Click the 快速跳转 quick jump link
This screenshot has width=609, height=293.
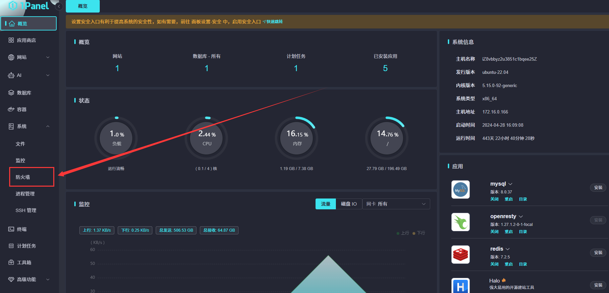click(274, 22)
